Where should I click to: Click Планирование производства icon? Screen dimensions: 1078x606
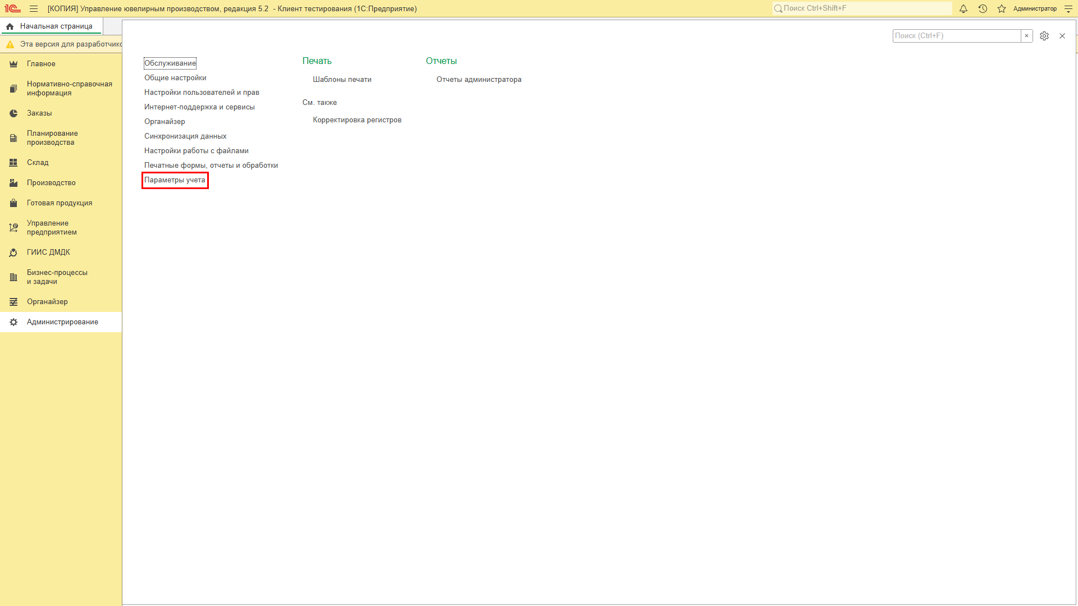(x=13, y=138)
